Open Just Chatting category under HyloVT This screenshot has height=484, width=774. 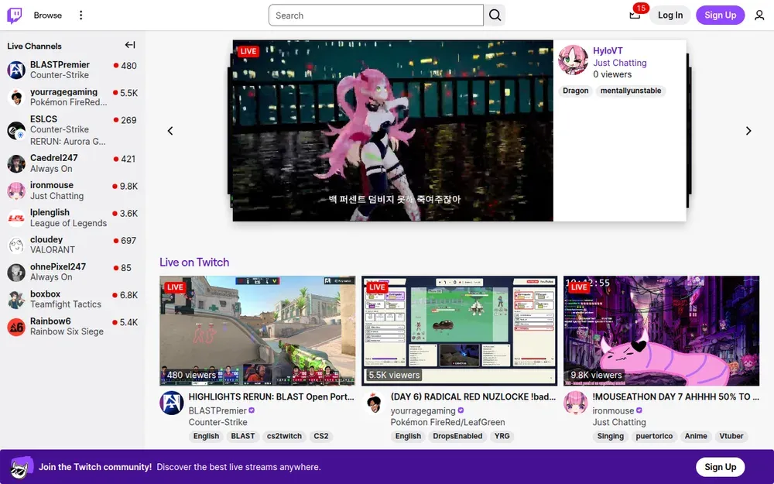coord(619,63)
